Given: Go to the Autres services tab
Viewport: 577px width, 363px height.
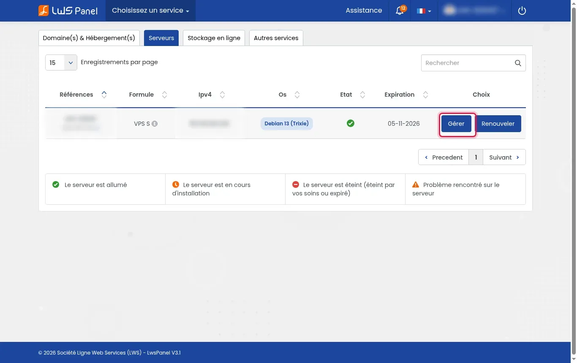Looking at the screenshot, I should [x=276, y=38].
